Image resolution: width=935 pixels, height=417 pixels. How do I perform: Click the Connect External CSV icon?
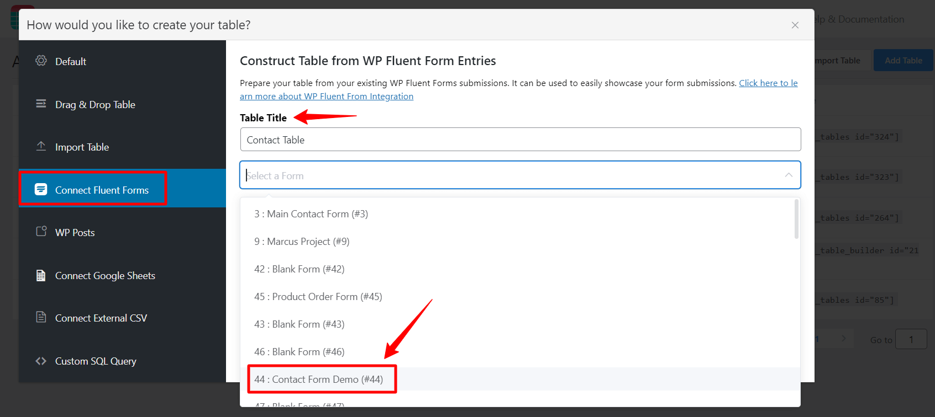pos(41,317)
